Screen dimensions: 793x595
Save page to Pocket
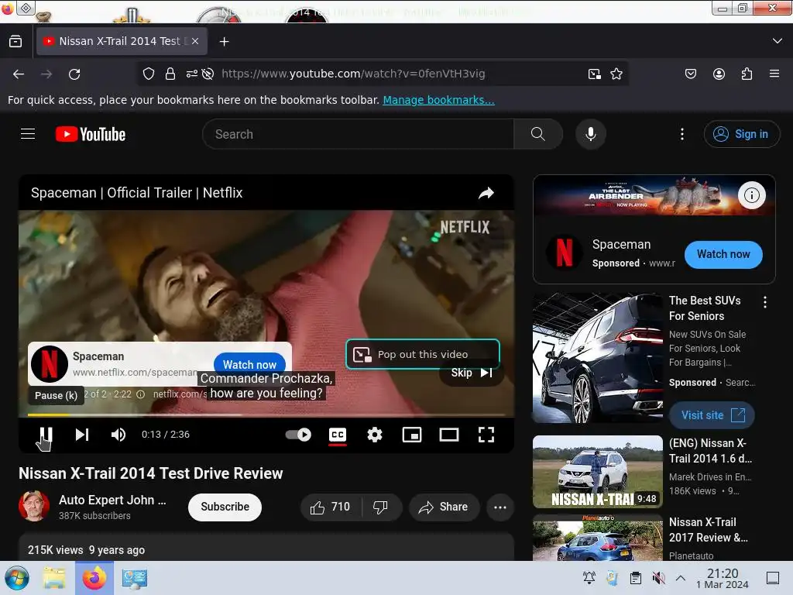(x=690, y=74)
